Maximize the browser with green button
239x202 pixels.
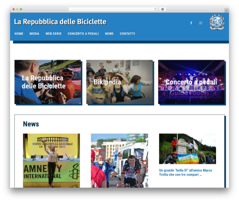[21, 9]
